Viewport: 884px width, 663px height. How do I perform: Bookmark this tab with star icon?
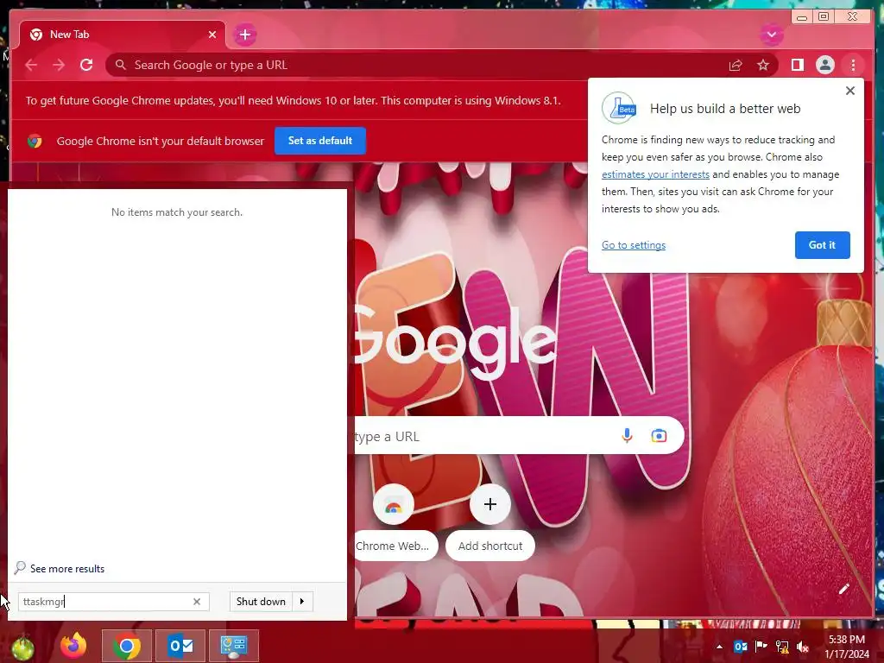[763, 66]
